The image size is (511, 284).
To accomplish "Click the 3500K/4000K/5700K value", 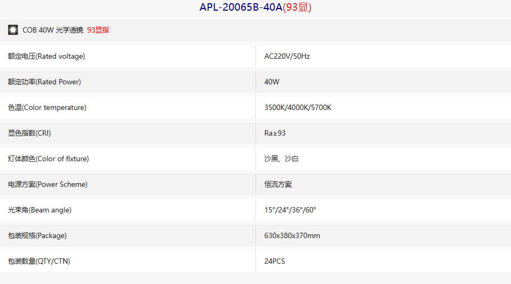I will 298,108.
